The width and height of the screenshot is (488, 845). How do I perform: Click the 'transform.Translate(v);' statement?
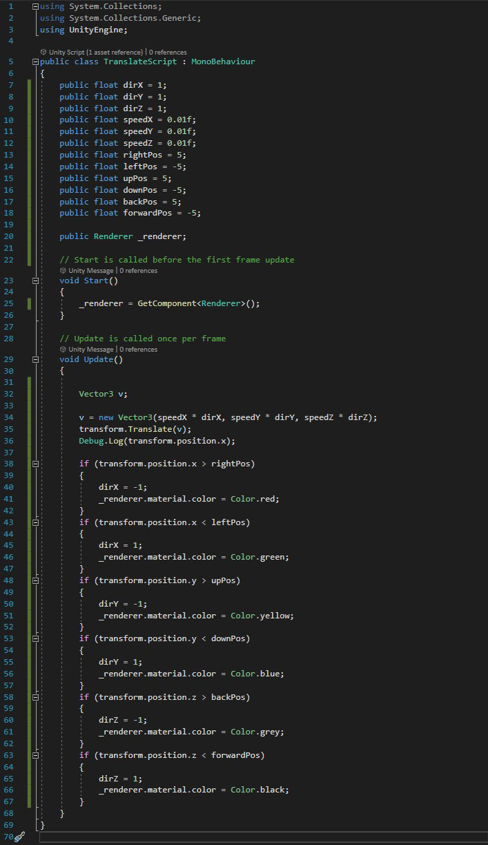pyautogui.click(x=135, y=429)
